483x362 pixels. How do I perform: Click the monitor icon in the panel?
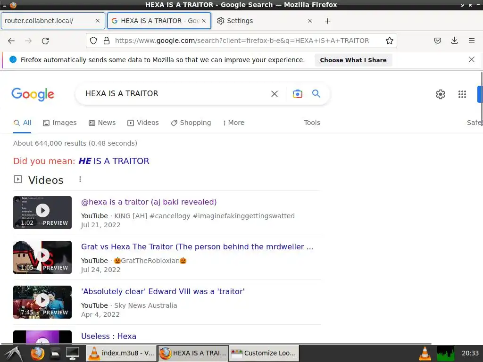pyautogui.click(x=73, y=354)
